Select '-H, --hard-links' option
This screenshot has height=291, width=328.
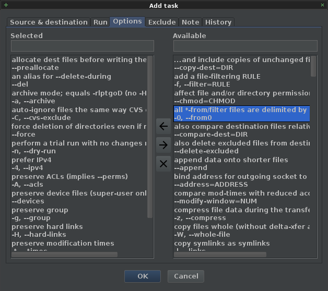pos(79,231)
